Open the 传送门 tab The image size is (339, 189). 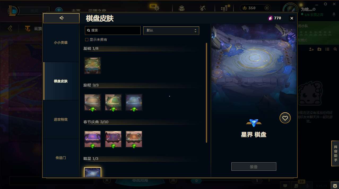coord(61,158)
